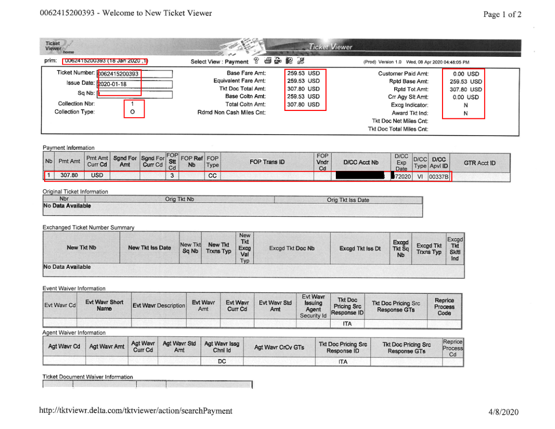Open Ticket Viewer home via logo
The image size is (555, 429).
(x=58, y=47)
